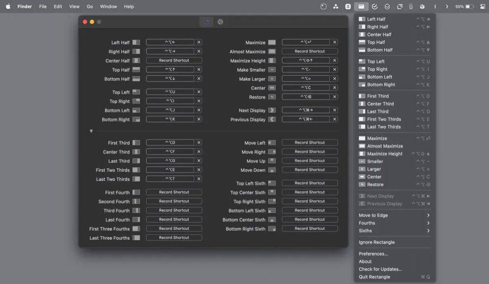The width and height of the screenshot is (489, 284).
Task: Click the Top Left layout icon in preferences
Action: 136,92
